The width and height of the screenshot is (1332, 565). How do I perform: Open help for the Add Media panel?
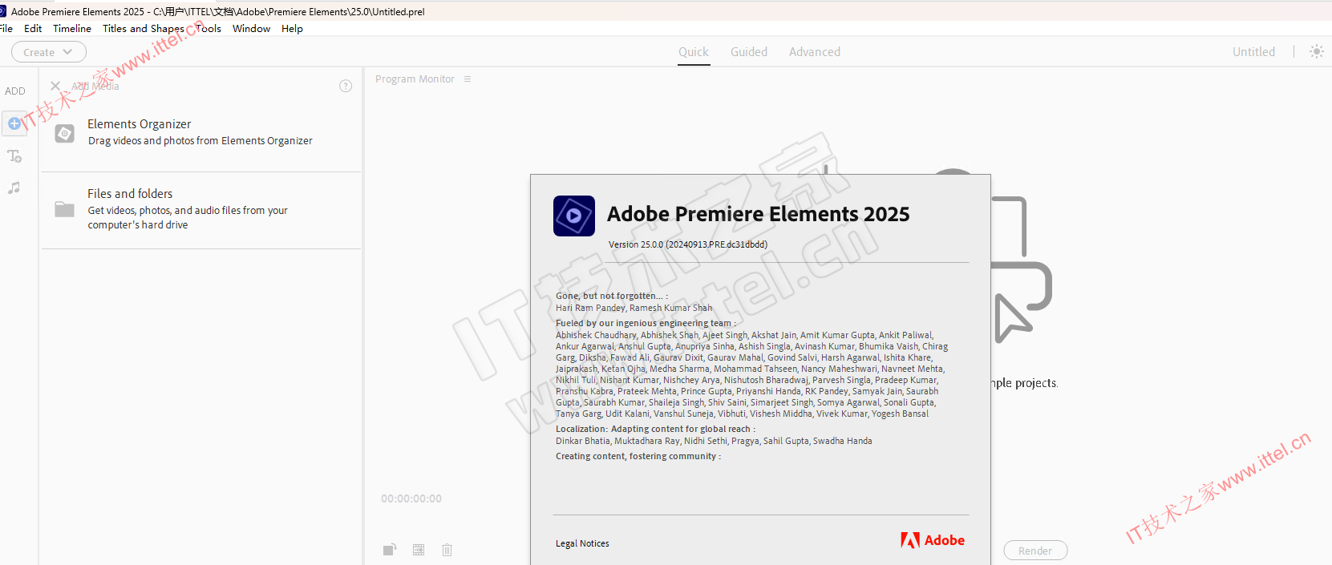(346, 86)
